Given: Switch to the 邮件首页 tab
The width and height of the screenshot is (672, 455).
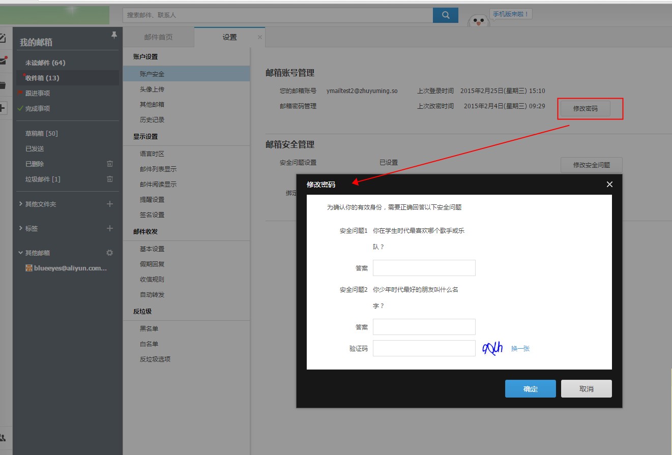Looking at the screenshot, I should (x=158, y=37).
